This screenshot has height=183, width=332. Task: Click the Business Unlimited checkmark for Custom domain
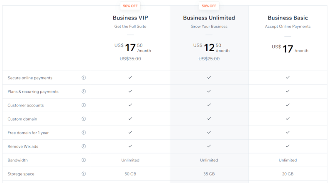(x=209, y=119)
